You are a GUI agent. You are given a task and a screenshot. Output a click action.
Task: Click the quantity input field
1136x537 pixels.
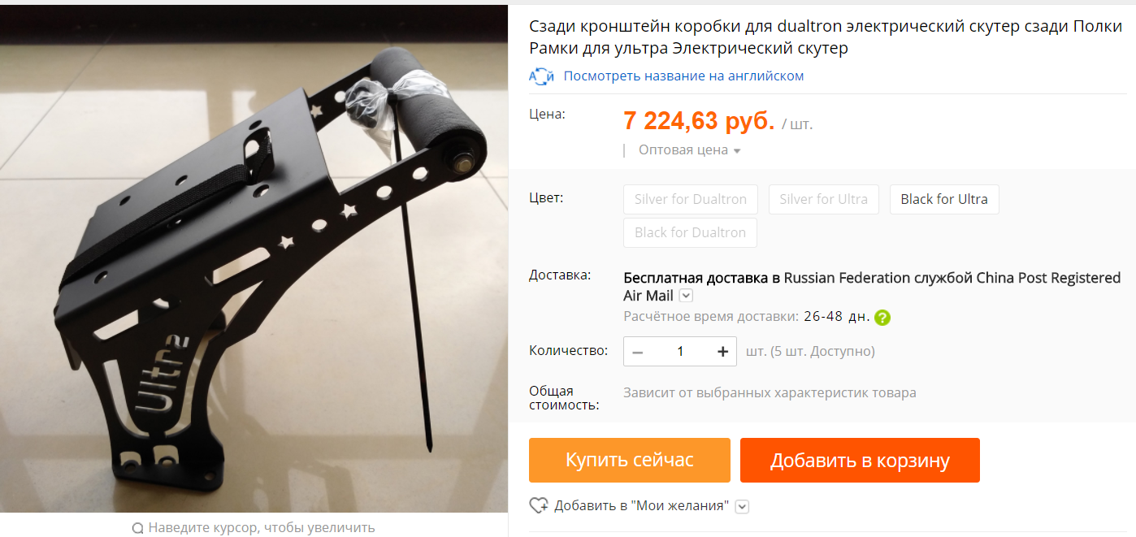tap(680, 352)
